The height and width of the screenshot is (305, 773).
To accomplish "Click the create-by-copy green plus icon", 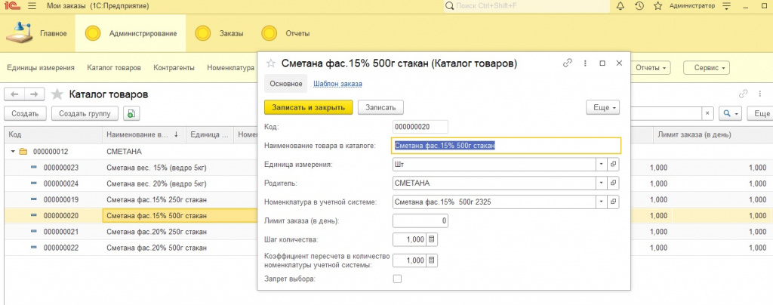I will coord(131,114).
